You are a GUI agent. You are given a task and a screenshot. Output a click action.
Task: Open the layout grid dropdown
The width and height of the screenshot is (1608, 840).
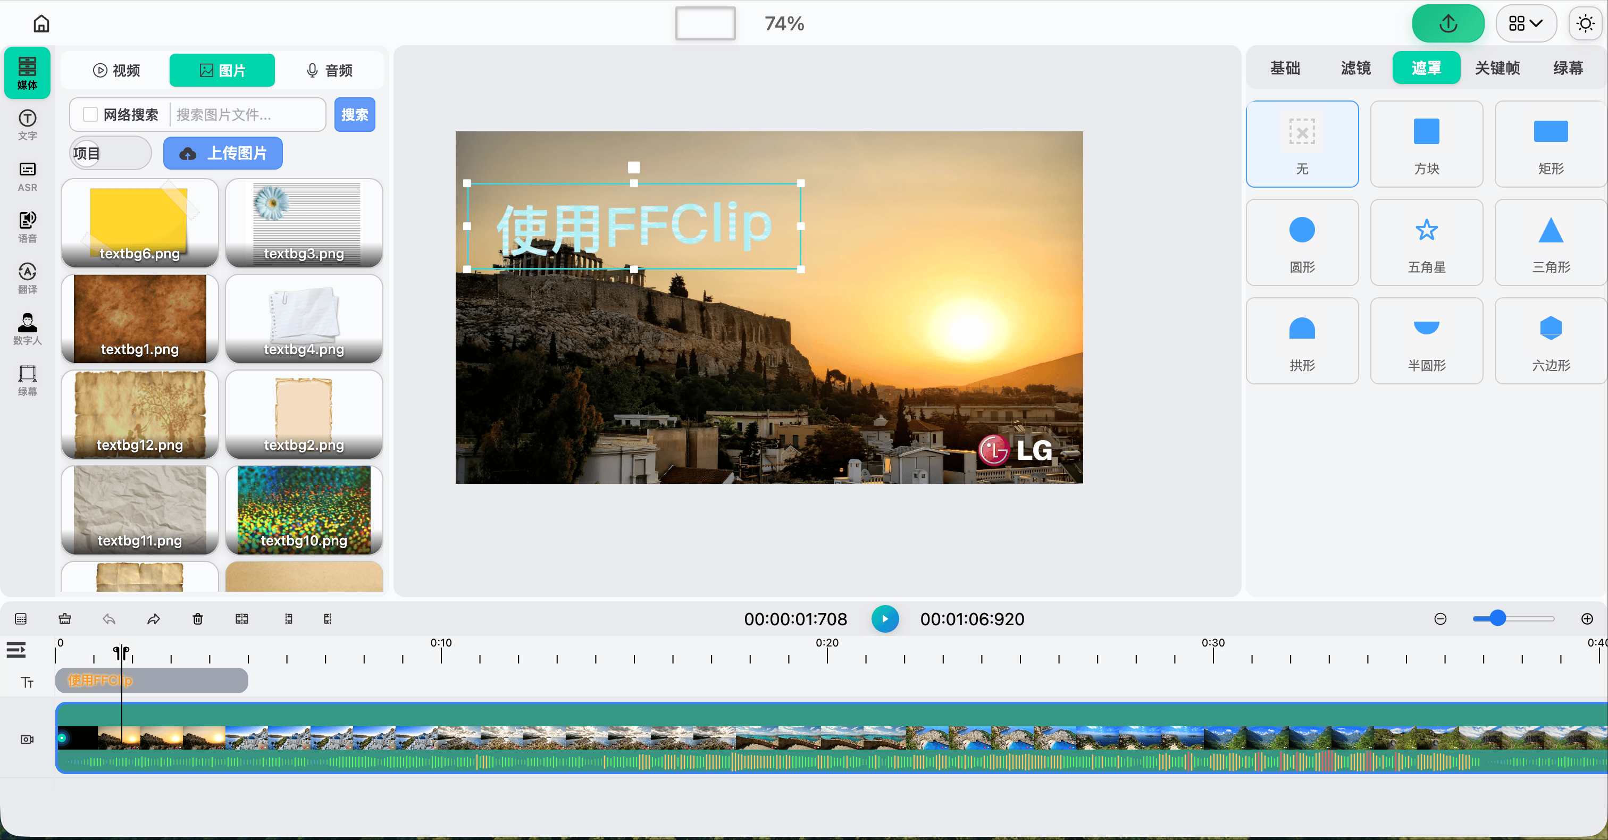(1525, 24)
